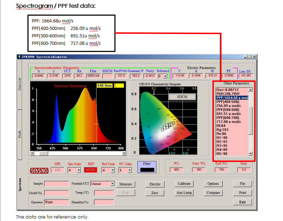Image resolution: width=283 pixels, height=221 pixels.
Task: Switch to the Data List tab
Action: 20,84
